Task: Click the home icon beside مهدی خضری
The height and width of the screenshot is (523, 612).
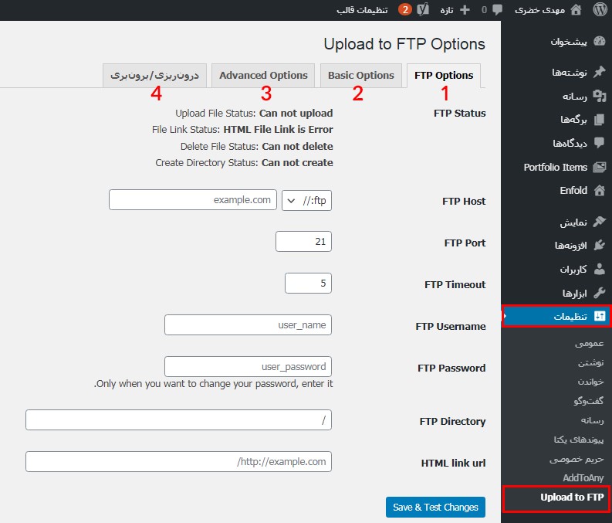Action: [x=576, y=9]
